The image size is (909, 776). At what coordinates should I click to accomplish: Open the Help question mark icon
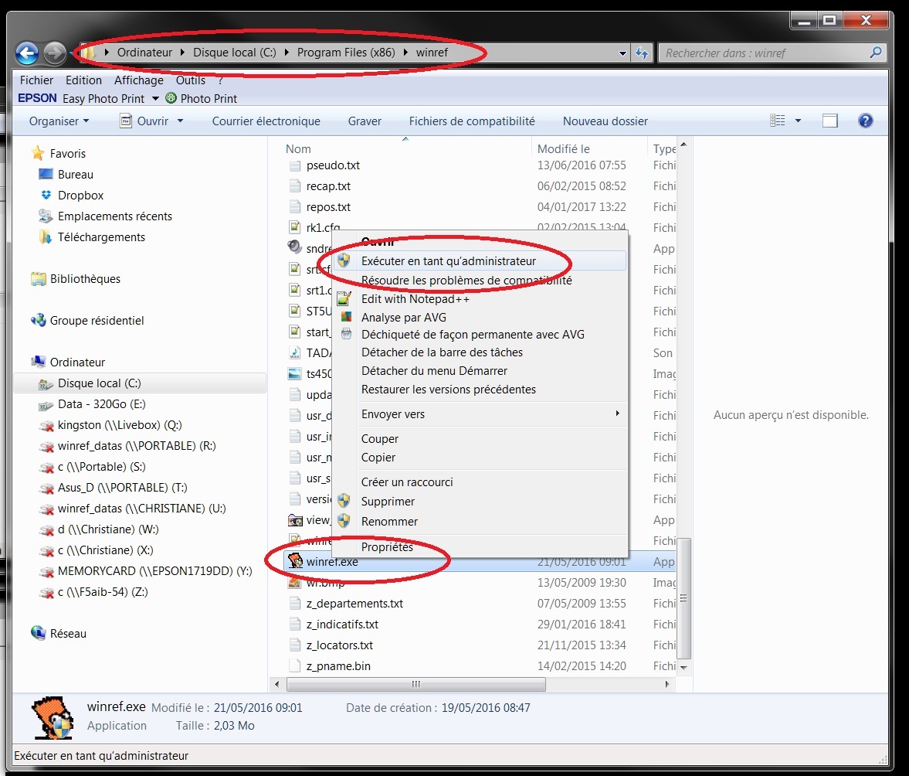click(865, 121)
